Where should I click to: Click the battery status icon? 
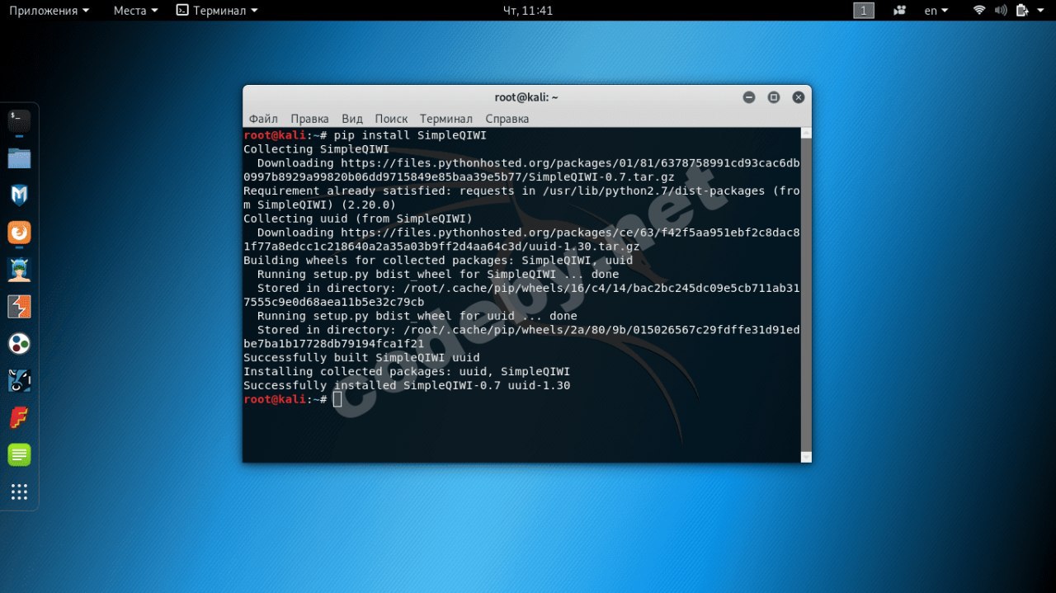[x=1023, y=11]
